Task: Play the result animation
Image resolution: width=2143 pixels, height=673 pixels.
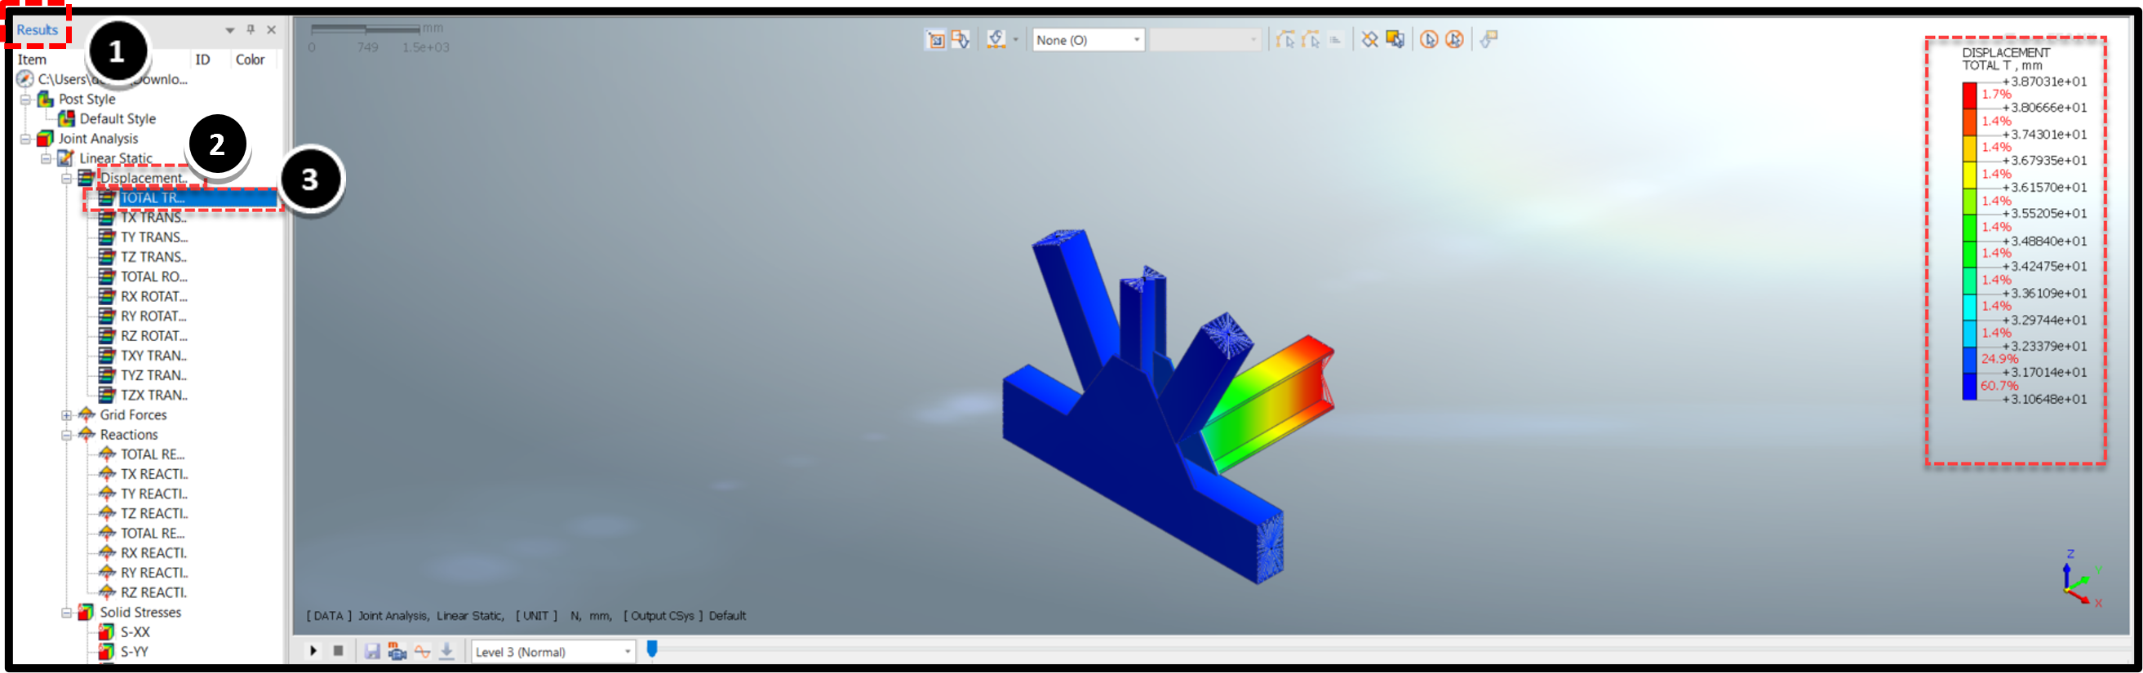Action: (x=313, y=650)
